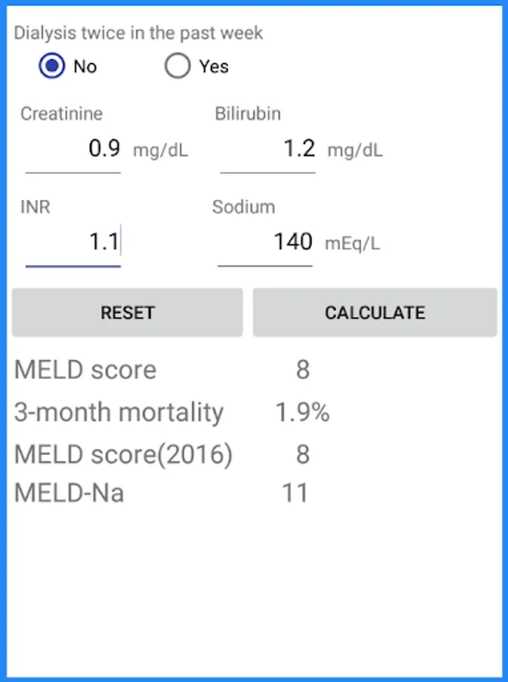Click the MELD score(2016) result label
This screenshot has width=508, height=682.
pyautogui.click(x=123, y=455)
